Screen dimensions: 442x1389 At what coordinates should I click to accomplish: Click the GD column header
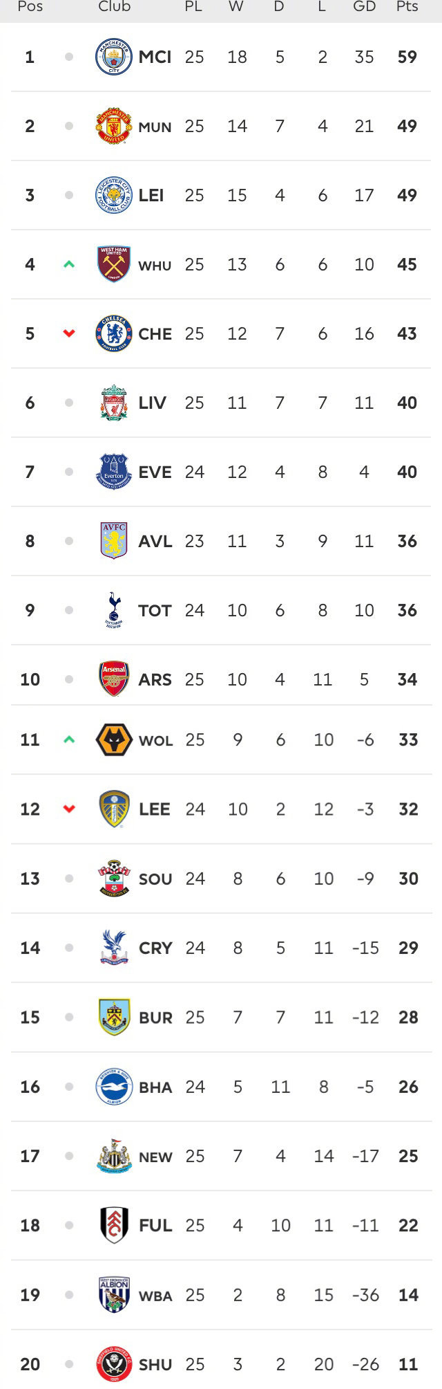[364, 7]
